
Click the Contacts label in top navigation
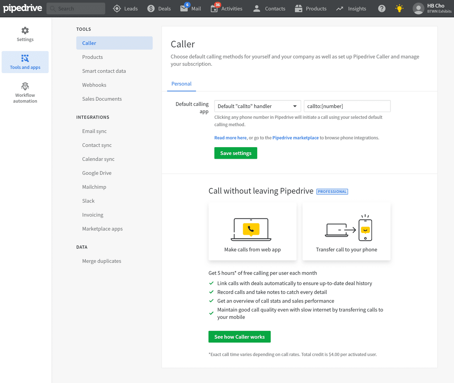click(x=275, y=9)
